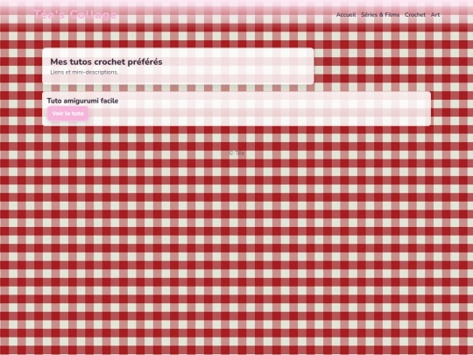Click the Liens et mini-descriptions subtitle
The image size is (473, 355).
(x=84, y=72)
